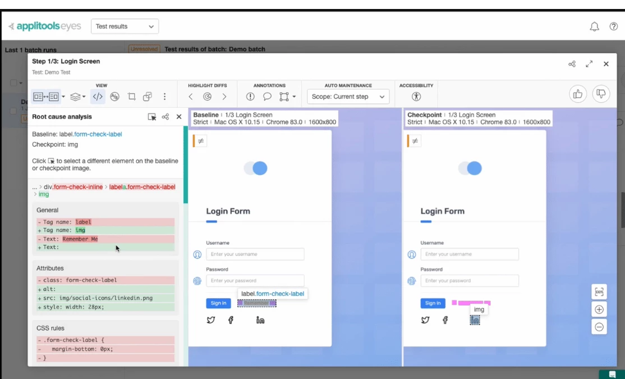
Task: Expand annotation region type arrow
Action: pos(294,97)
